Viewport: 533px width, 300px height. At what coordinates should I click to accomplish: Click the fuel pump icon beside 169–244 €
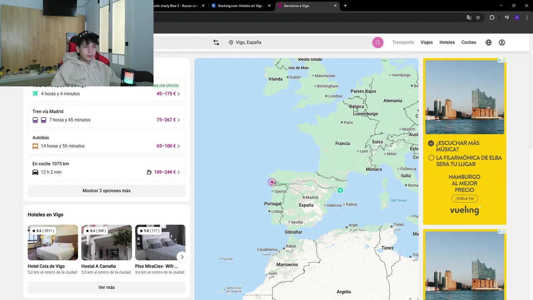(x=149, y=172)
